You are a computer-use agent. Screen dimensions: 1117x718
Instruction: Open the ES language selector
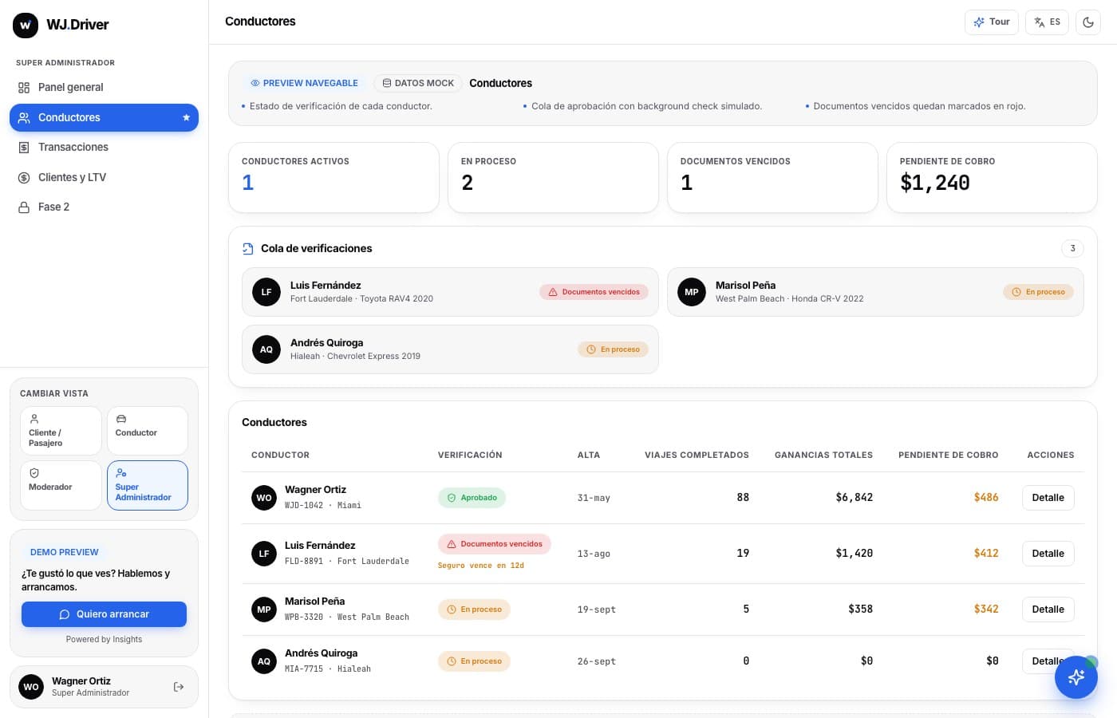(1047, 22)
